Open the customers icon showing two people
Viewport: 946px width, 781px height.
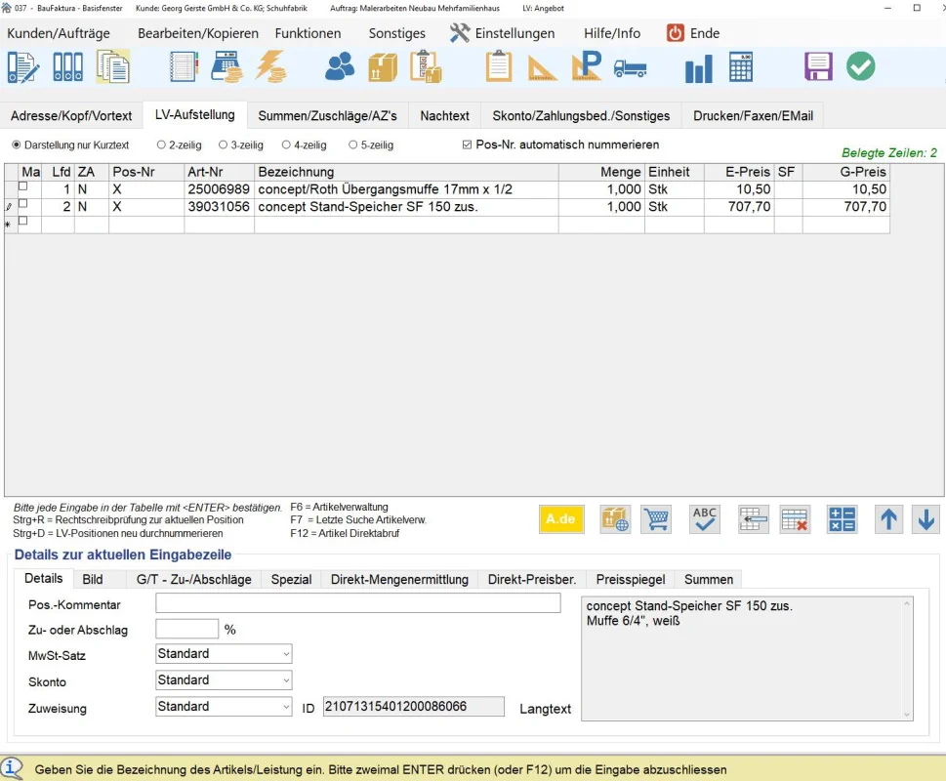tap(340, 66)
